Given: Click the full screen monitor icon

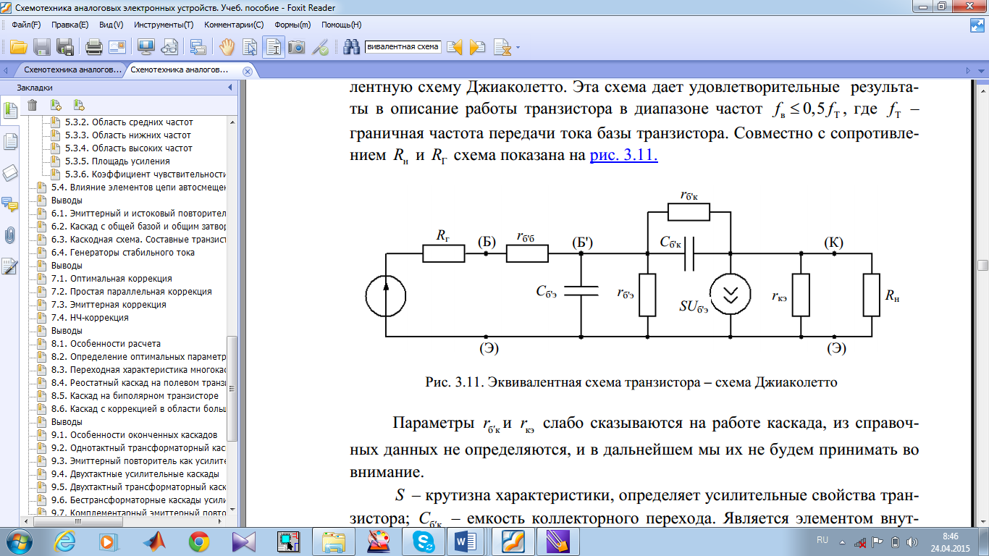Looking at the screenshot, I should (146, 48).
